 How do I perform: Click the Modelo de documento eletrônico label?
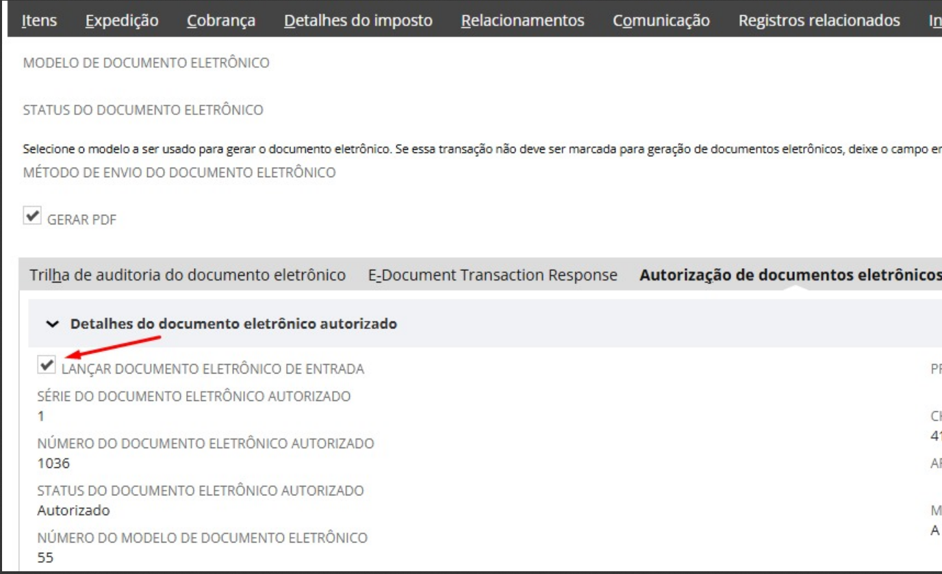click(x=146, y=63)
